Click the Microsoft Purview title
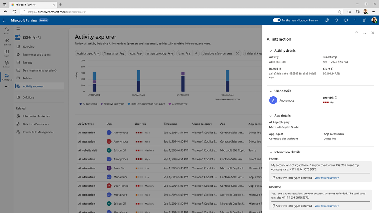The height and width of the screenshot is (213, 379). pos(24,20)
